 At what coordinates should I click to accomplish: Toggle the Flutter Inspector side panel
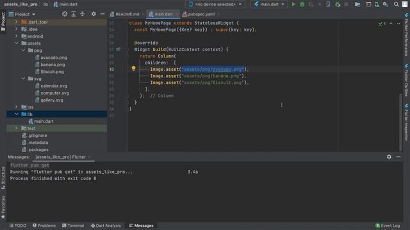[406, 122]
